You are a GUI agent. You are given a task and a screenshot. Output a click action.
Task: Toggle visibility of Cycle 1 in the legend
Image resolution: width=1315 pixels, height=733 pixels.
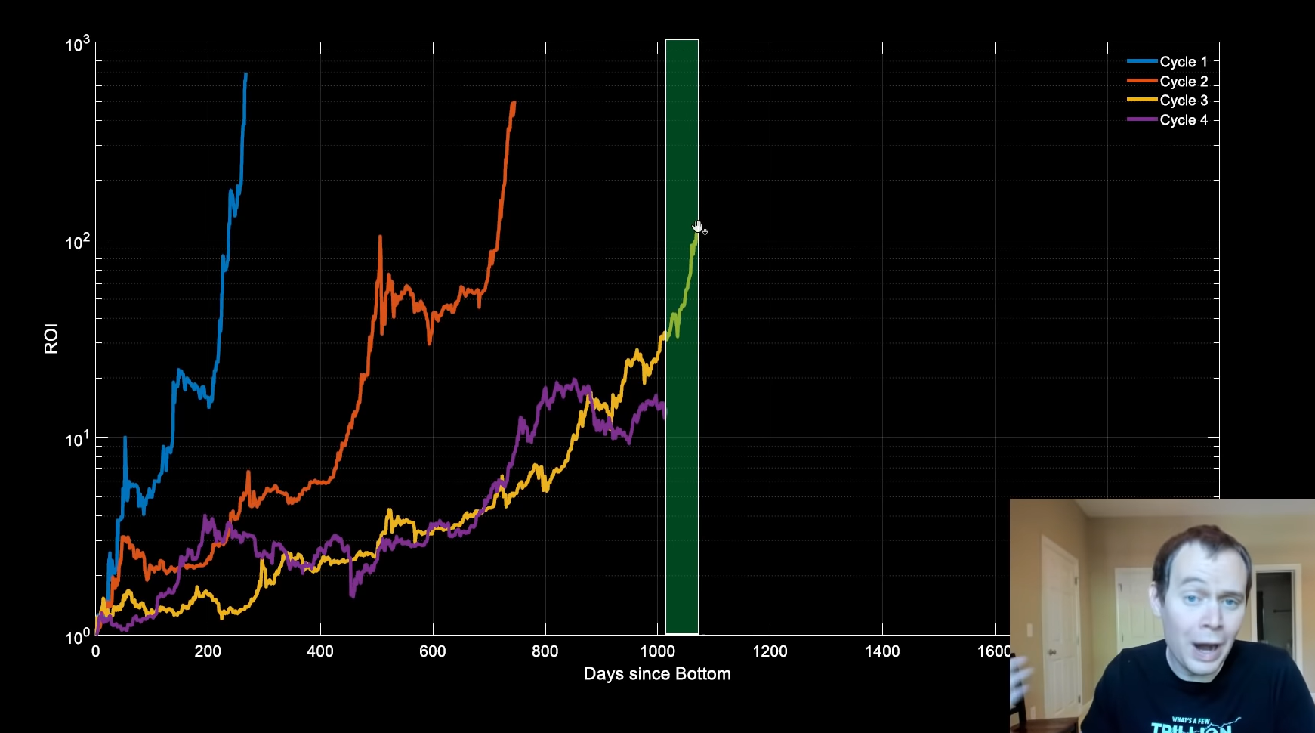1184,61
